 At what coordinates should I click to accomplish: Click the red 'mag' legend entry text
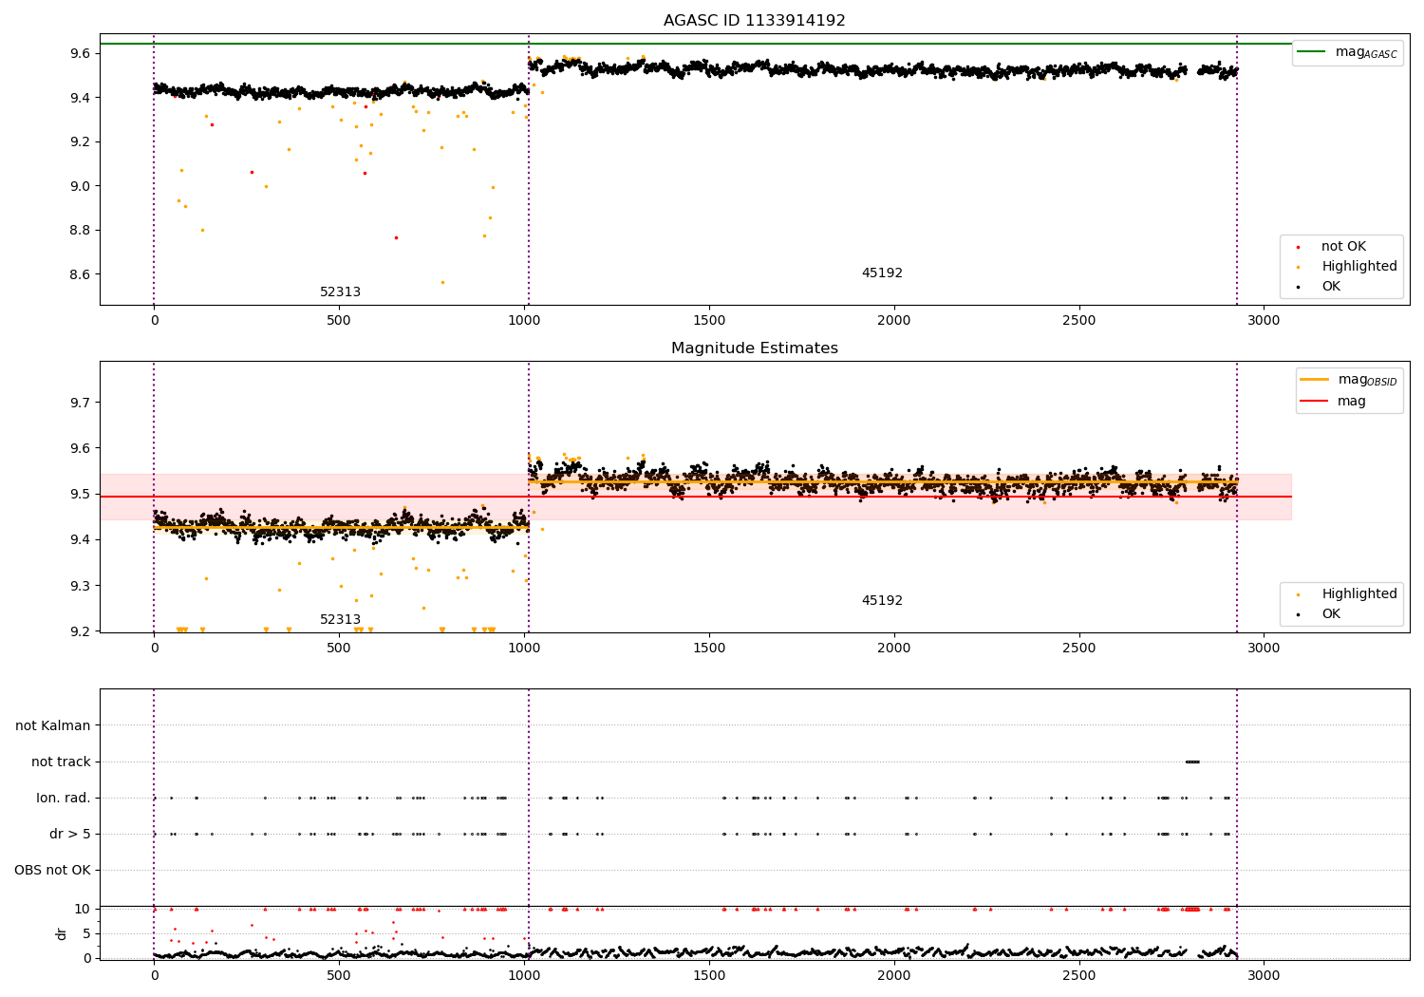[x=1352, y=402]
